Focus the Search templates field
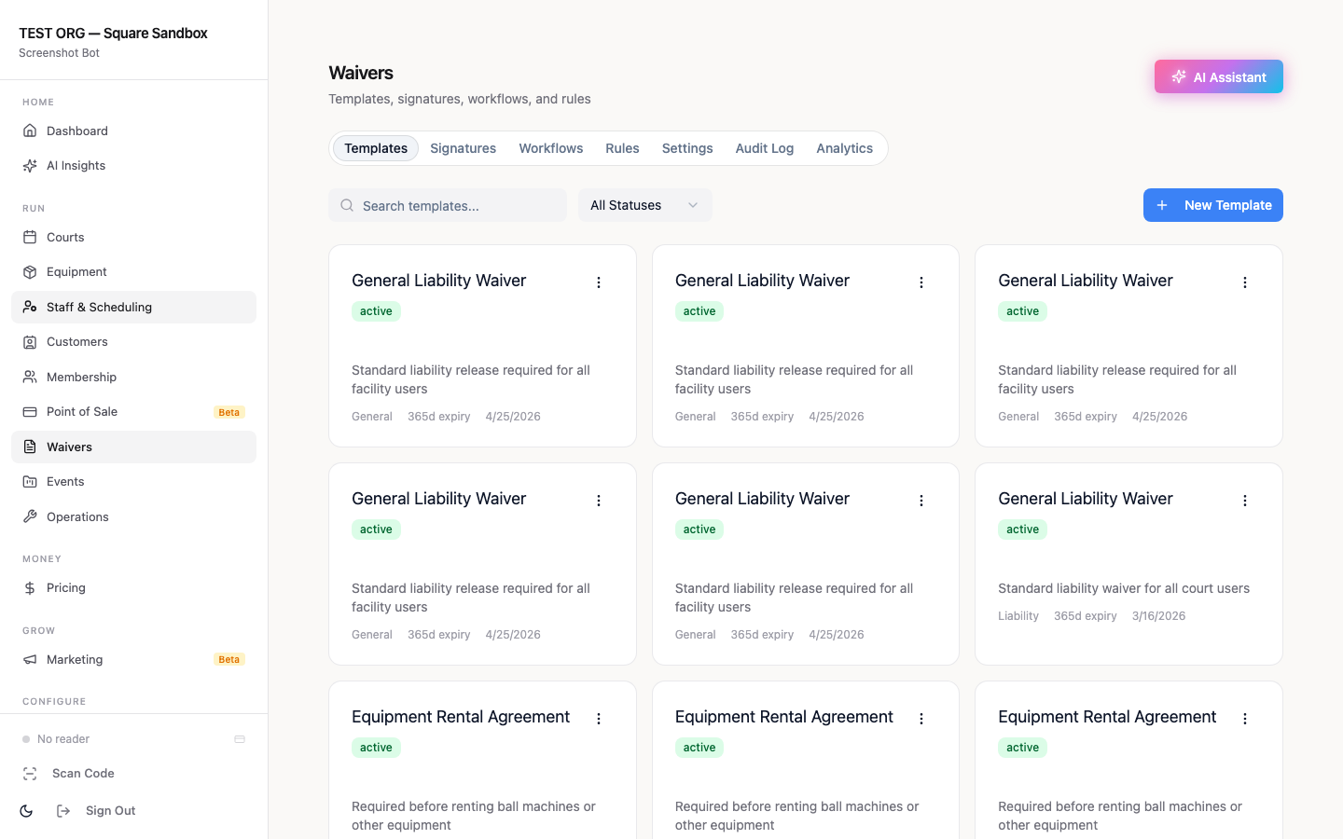This screenshot has width=1343, height=839. pos(448,205)
